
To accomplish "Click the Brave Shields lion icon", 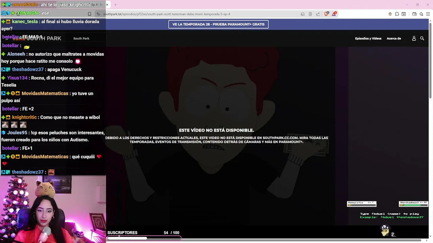I will [x=326, y=14].
